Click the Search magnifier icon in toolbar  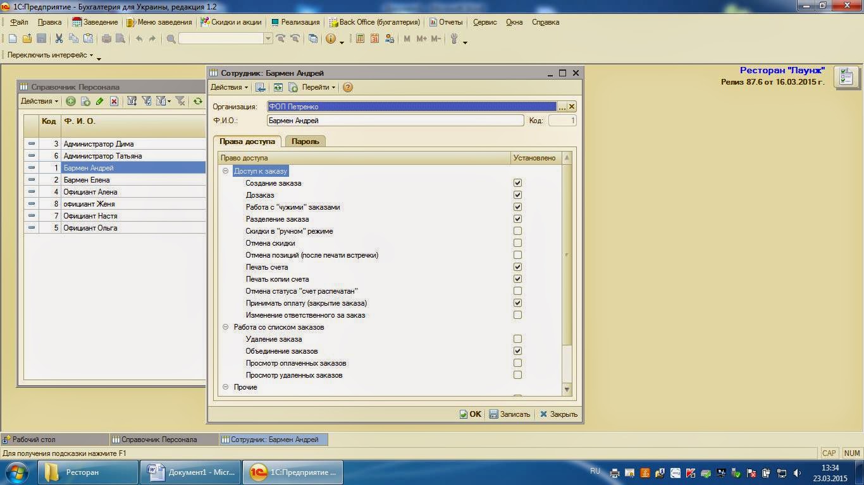pos(171,39)
